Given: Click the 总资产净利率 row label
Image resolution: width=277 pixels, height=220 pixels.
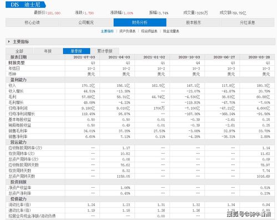Looking at the screenshot, I should tap(20, 193).
